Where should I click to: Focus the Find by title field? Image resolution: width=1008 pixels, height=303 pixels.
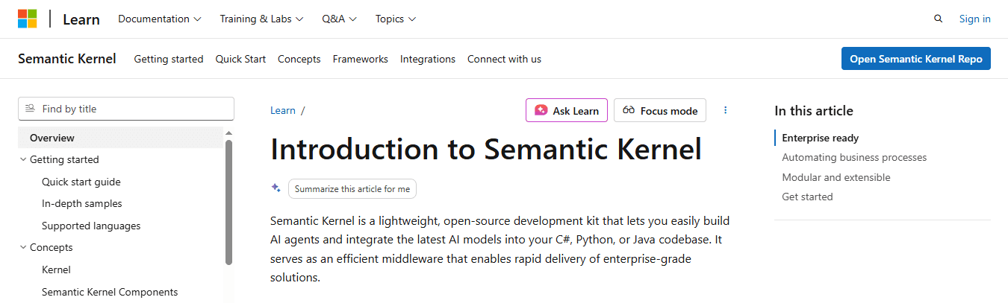tap(126, 109)
